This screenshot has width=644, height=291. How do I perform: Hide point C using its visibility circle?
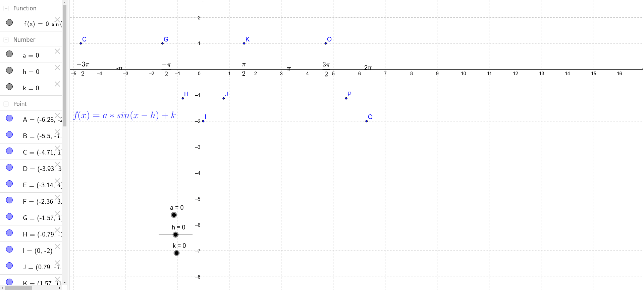tap(9, 151)
